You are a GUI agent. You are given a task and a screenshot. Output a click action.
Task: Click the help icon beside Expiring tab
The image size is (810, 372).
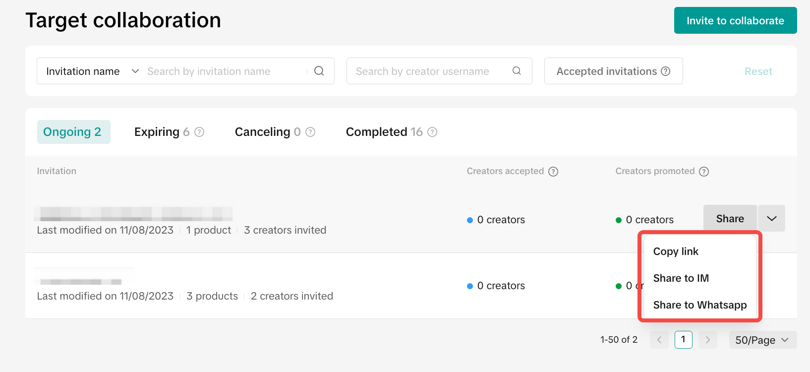click(199, 132)
